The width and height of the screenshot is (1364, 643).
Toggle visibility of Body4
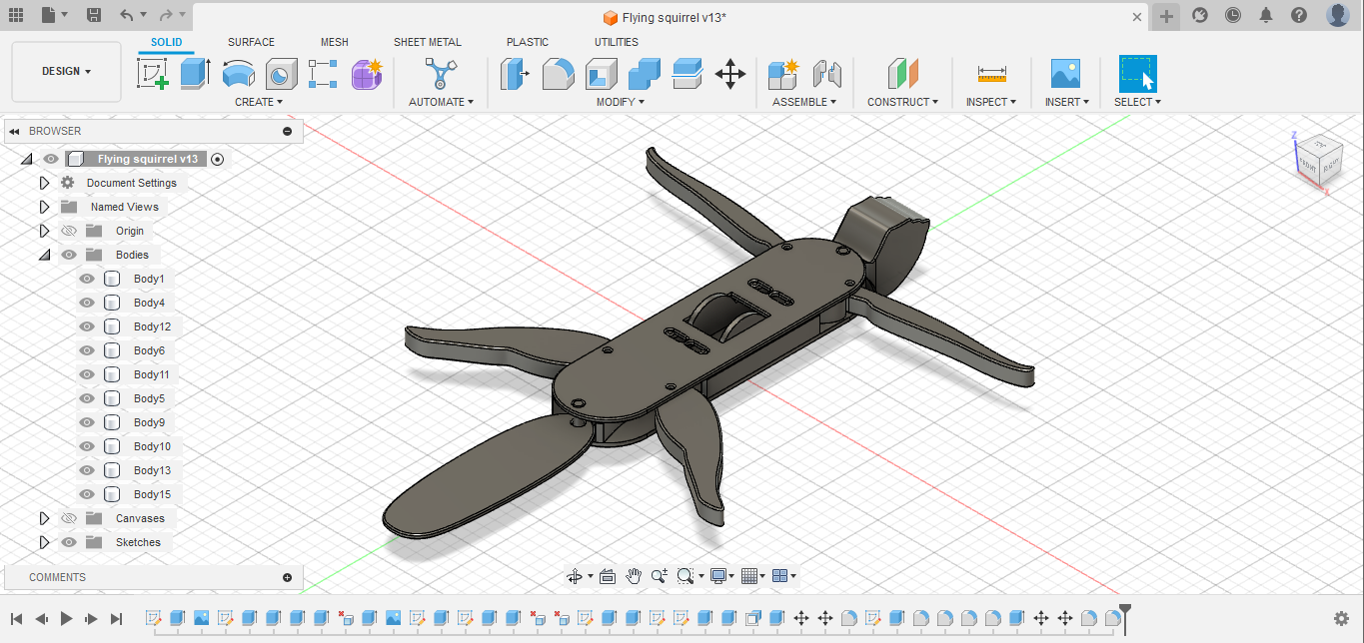point(87,303)
